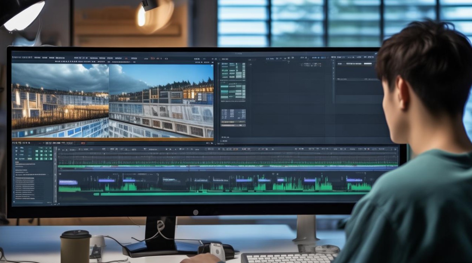Click the orange progress bar under the previews
472x263 pixels.
pyautogui.click(x=112, y=139)
